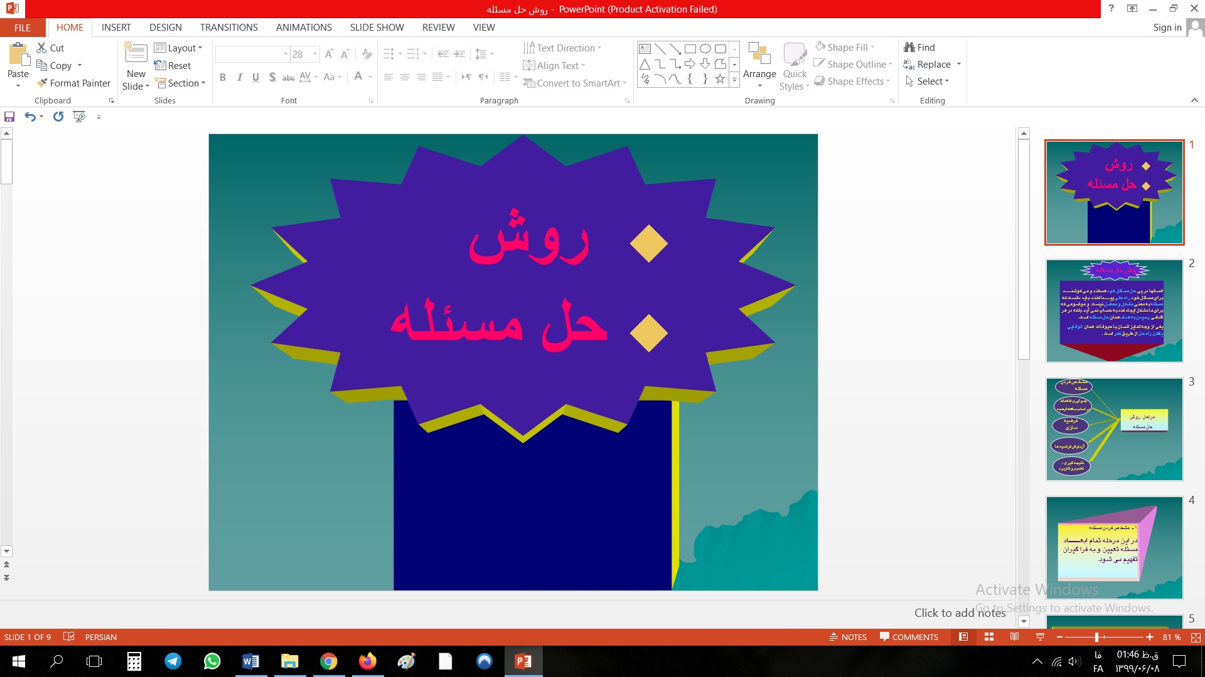The height and width of the screenshot is (677, 1205).
Task: Click the Find binoculars icon
Action: [909, 47]
